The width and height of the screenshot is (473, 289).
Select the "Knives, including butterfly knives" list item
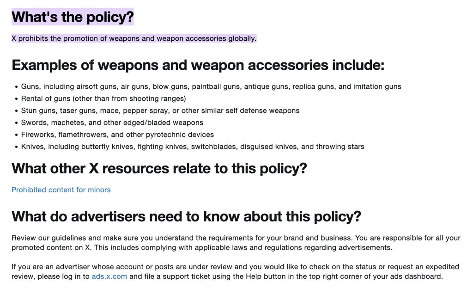tap(193, 147)
